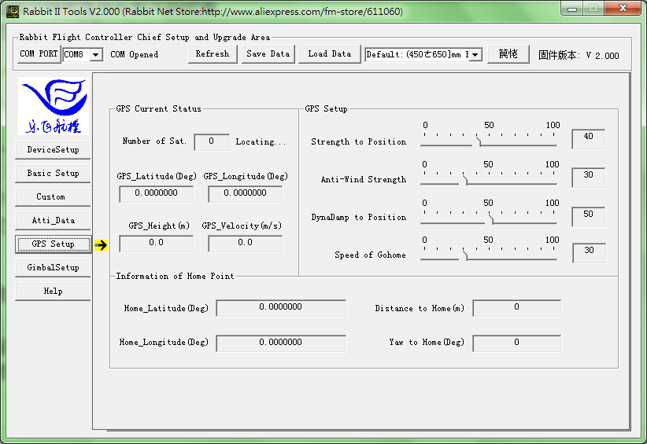Click the Chinese-labeled button beside preset dropdown

508,54
